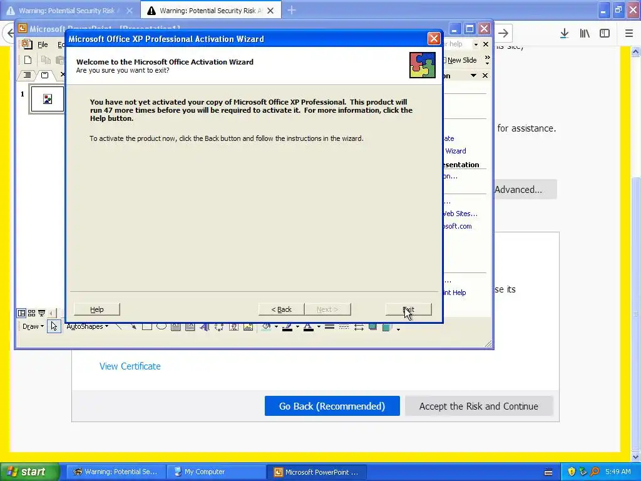Screen dimensions: 641x481
Task: Open the help question box dropdown
Action: point(476,44)
